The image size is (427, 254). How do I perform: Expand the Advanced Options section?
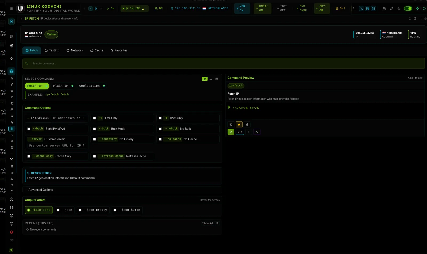tap(122, 190)
